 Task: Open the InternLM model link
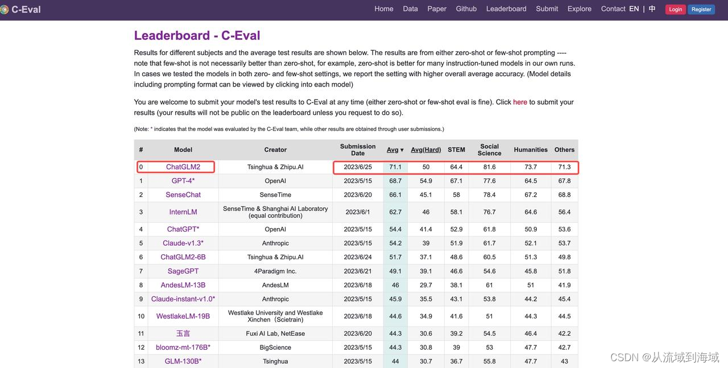183,212
